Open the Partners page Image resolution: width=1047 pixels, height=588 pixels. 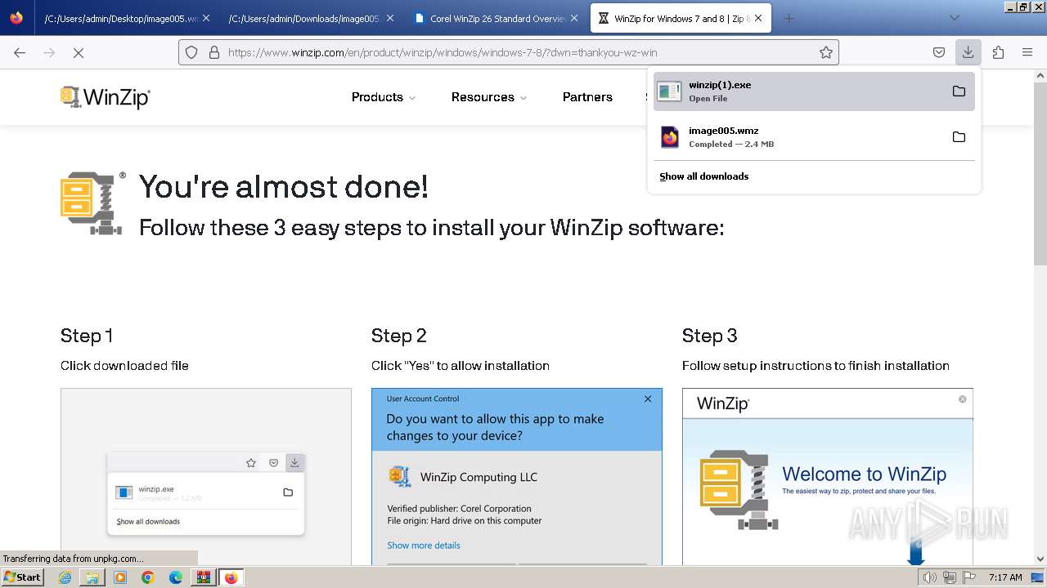tap(587, 97)
